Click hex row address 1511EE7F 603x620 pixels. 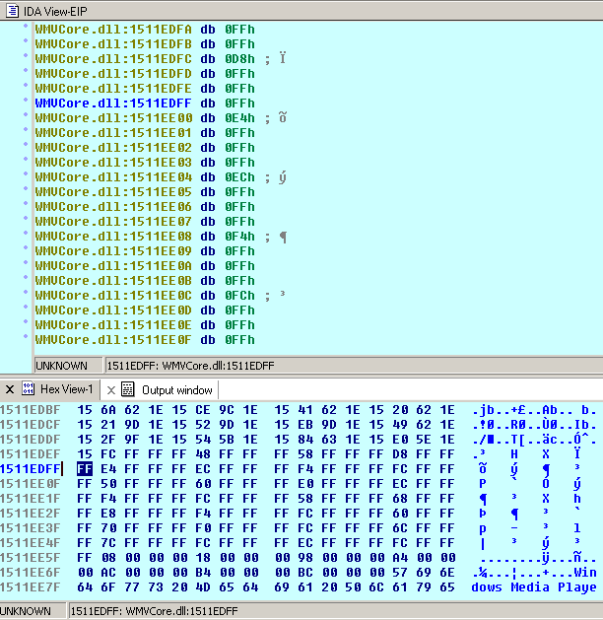31,587
